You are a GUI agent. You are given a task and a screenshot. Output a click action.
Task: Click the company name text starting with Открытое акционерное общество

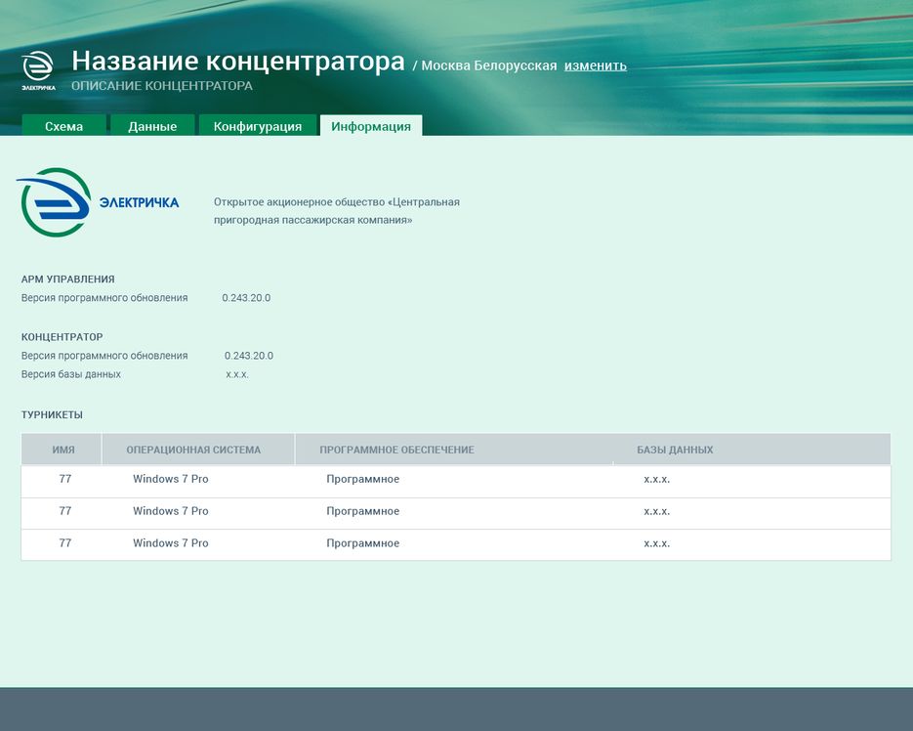[337, 211]
